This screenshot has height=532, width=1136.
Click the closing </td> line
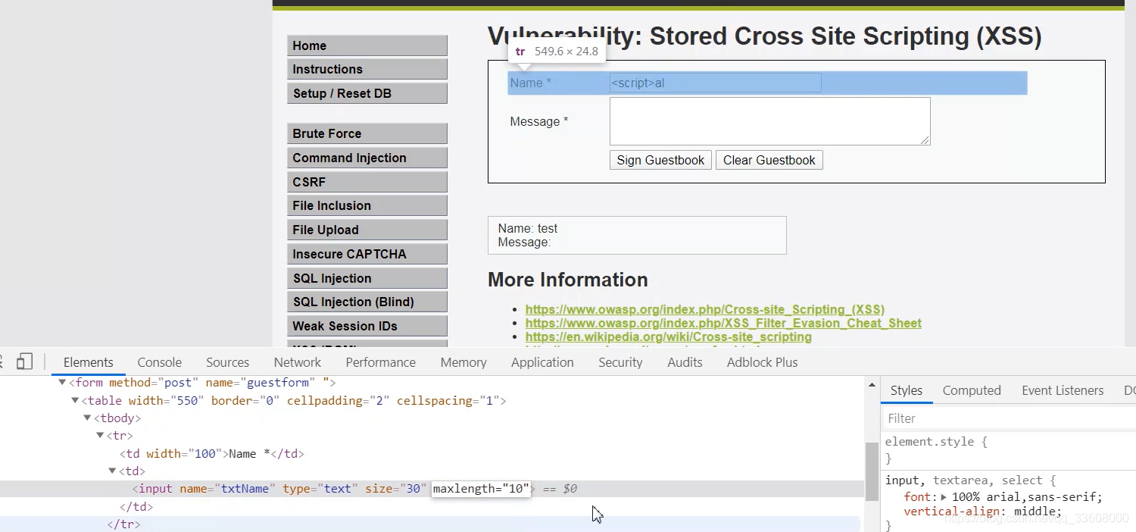click(x=136, y=507)
